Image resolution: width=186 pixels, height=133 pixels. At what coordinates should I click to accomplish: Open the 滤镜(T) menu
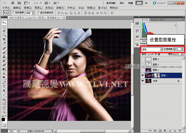[x=60, y=8]
